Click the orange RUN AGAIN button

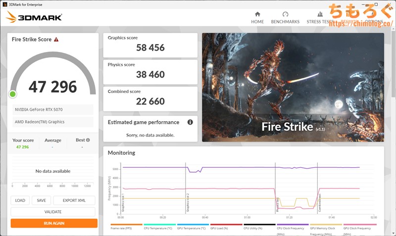click(54, 223)
